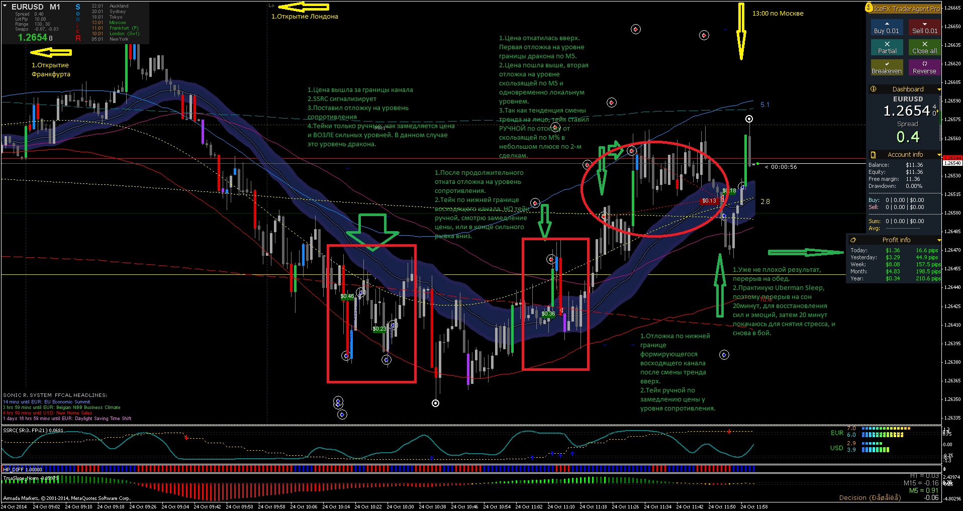Click the New York 05:01 session time
Screen dimensions: 963x511
[x=97, y=39]
